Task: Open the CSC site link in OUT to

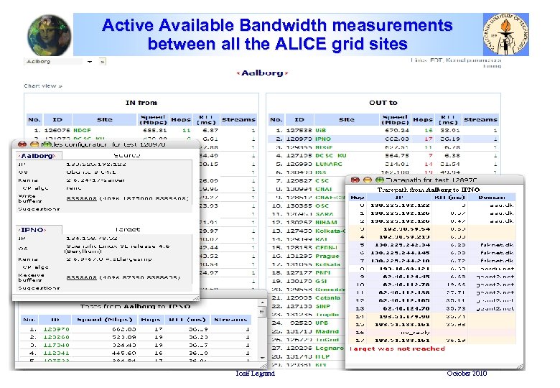Action: 322,181
